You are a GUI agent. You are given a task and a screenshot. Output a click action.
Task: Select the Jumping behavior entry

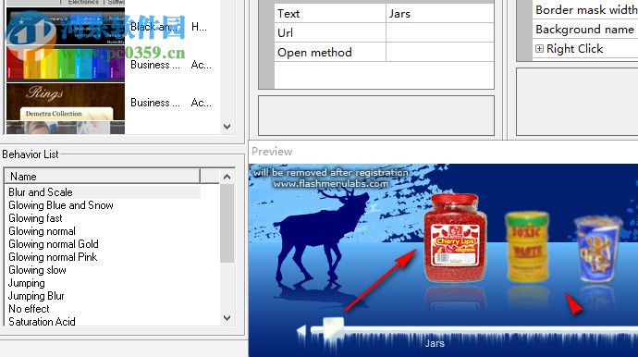(27, 283)
